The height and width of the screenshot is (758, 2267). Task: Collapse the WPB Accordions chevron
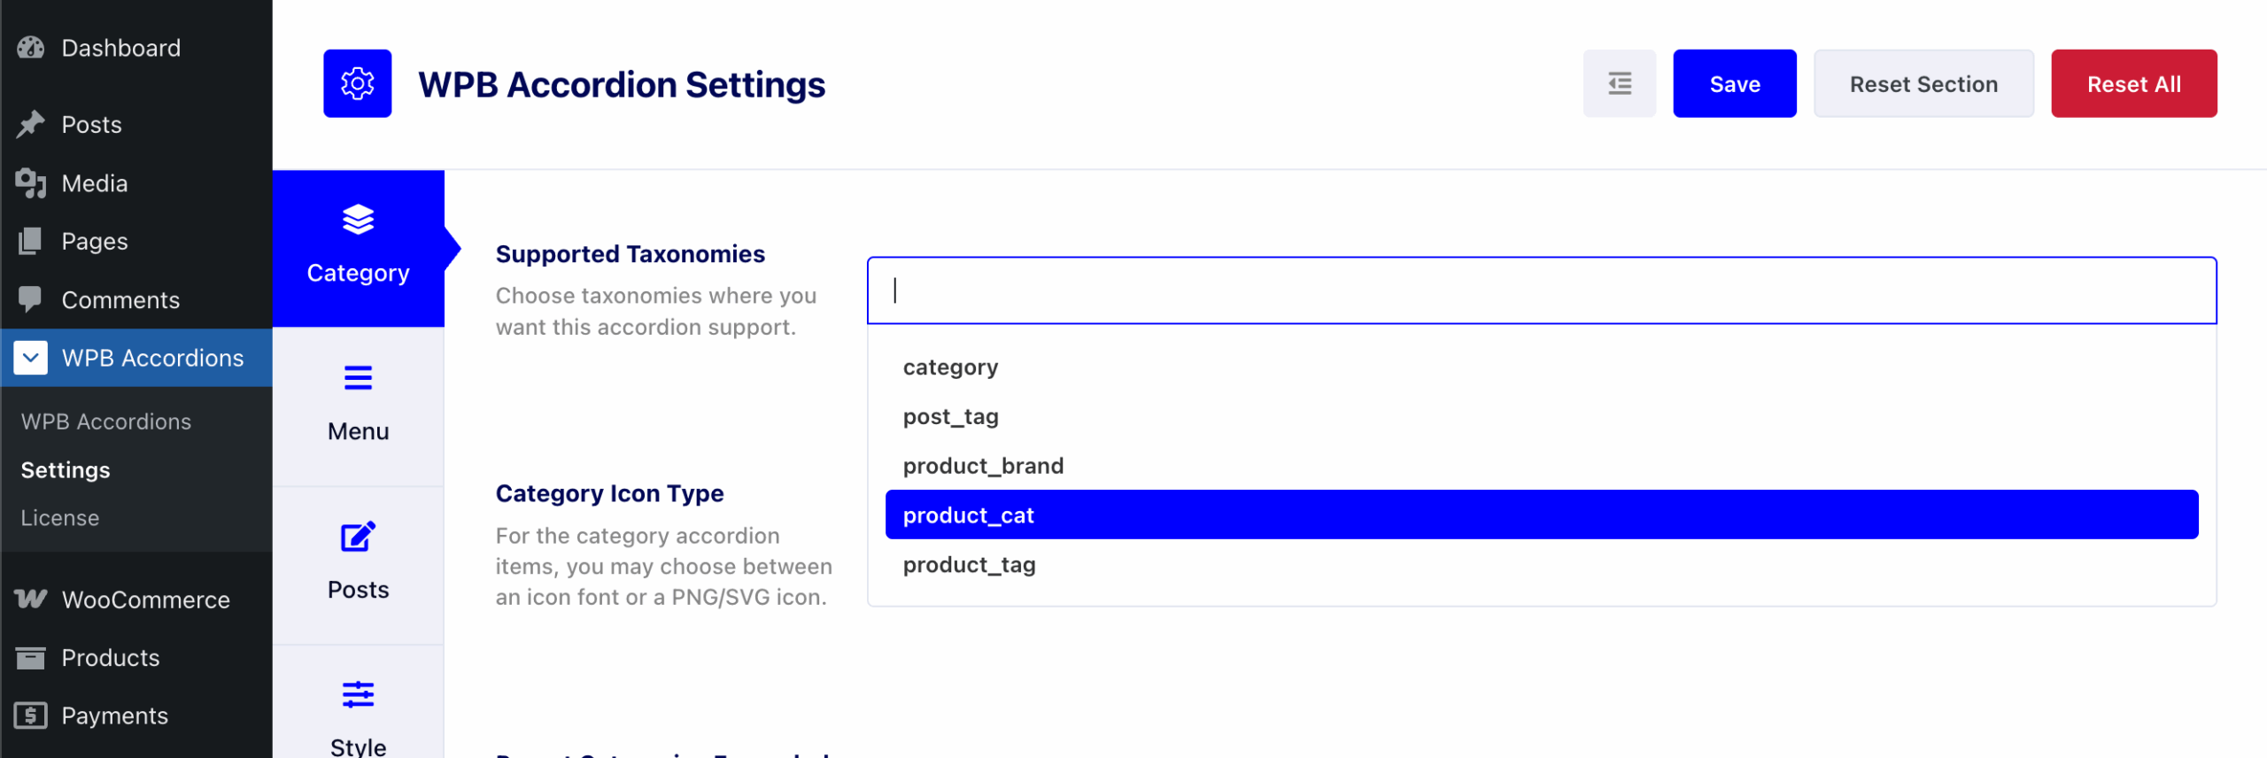click(30, 358)
